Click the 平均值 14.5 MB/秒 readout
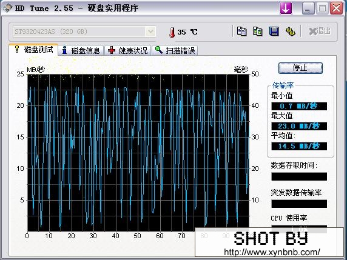This screenshot has width=347, height=260. tap(299, 146)
